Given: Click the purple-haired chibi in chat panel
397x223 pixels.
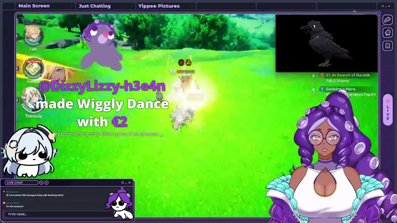Looking at the screenshot, I should 120,203.
